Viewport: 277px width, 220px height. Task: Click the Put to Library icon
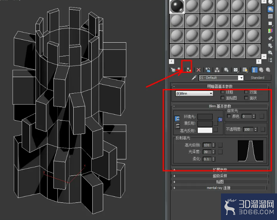pos(226,70)
